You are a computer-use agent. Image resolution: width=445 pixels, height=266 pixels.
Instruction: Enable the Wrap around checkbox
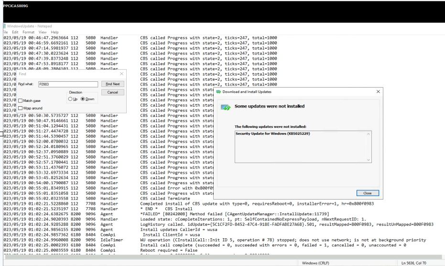click(x=21, y=108)
